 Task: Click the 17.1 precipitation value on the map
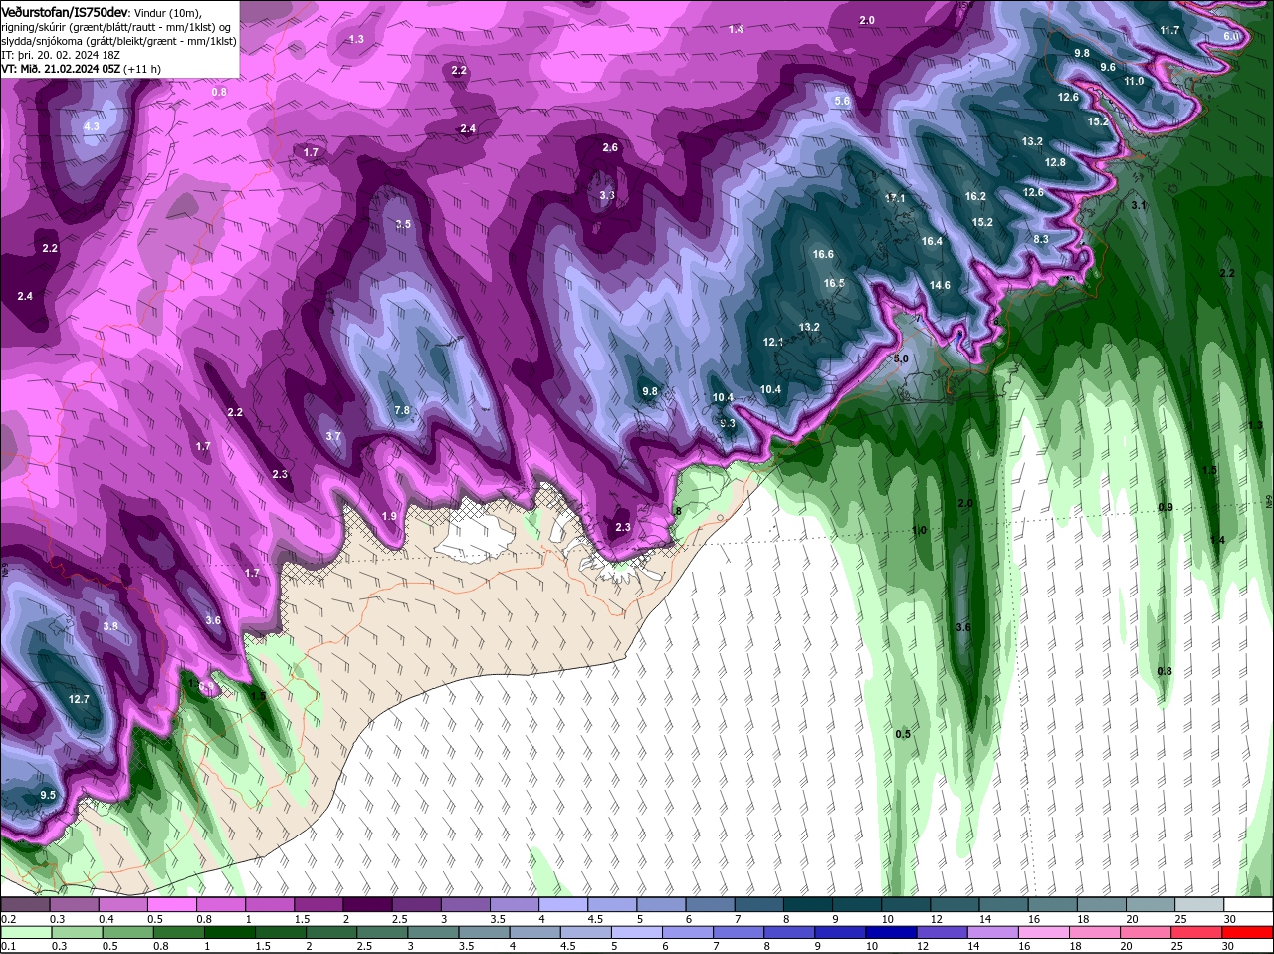pyautogui.click(x=895, y=199)
